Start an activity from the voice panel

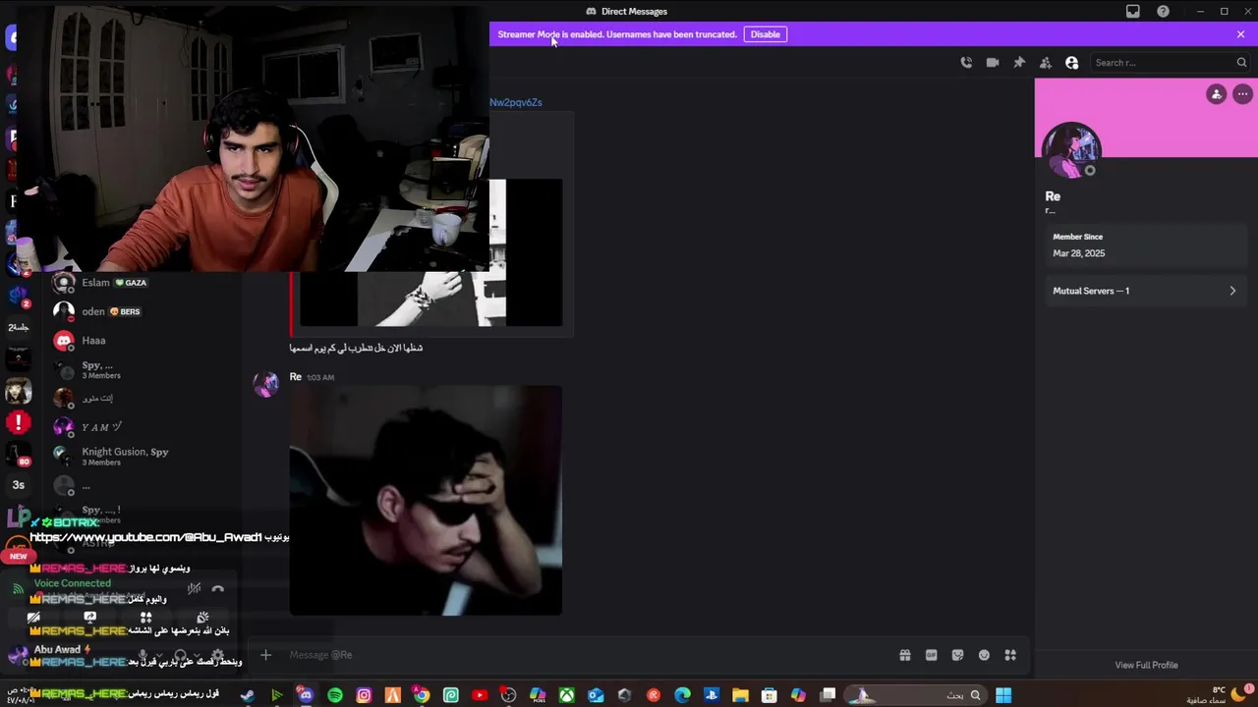pos(145,618)
